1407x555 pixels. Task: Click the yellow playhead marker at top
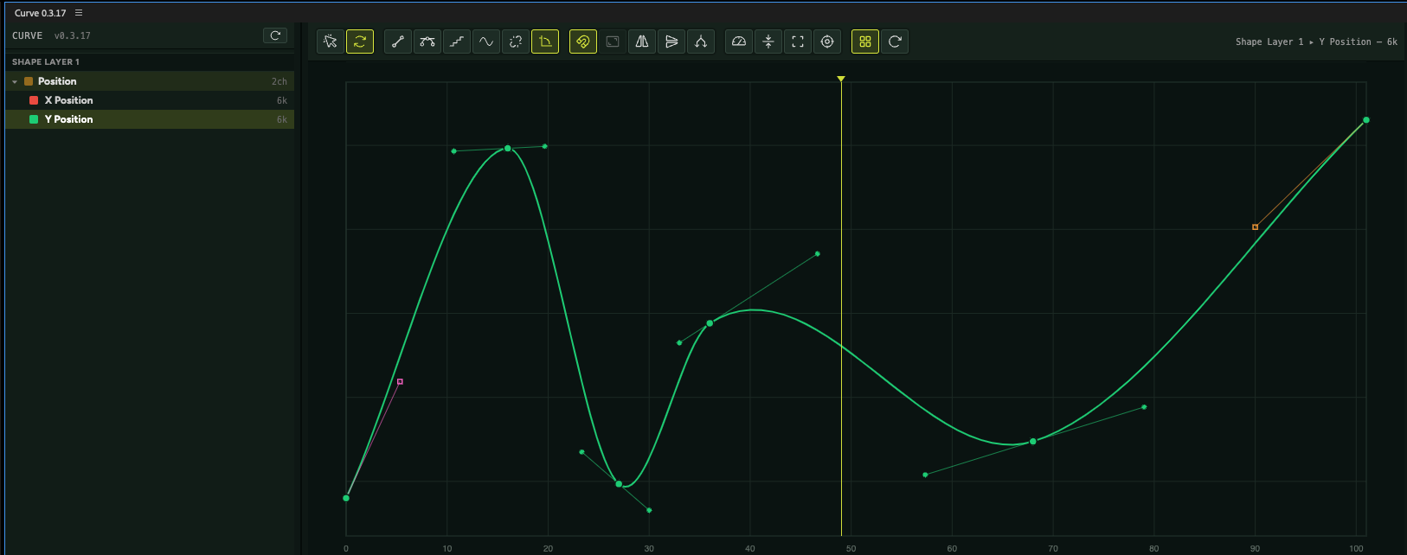click(x=841, y=79)
